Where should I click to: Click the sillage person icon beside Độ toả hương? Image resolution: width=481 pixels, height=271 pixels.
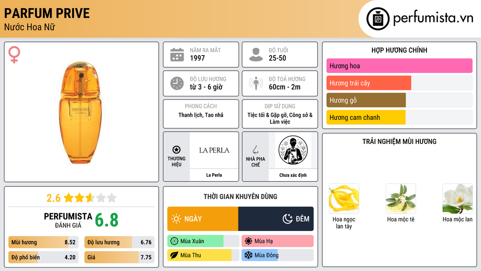[x=256, y=83]
